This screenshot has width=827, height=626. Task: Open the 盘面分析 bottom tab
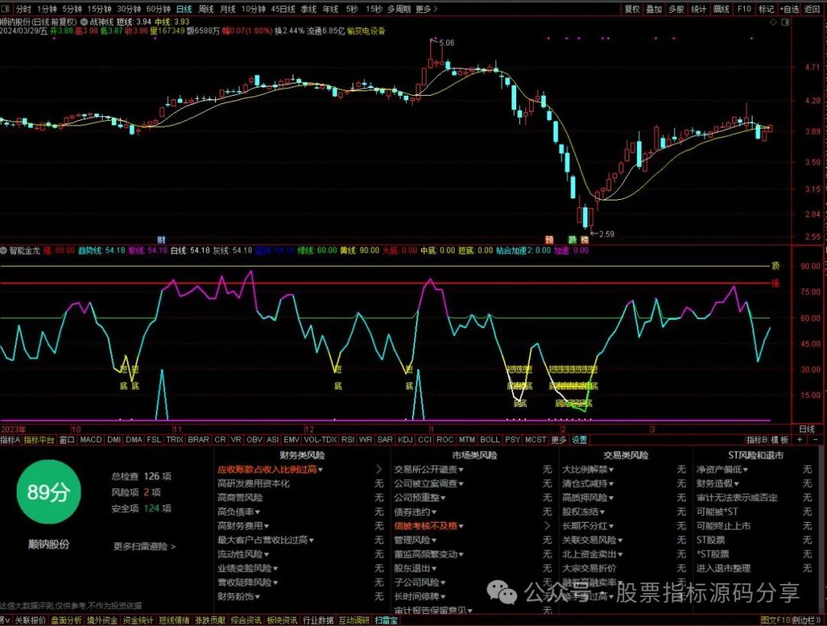pyautogui.click(x=67, y=621)
